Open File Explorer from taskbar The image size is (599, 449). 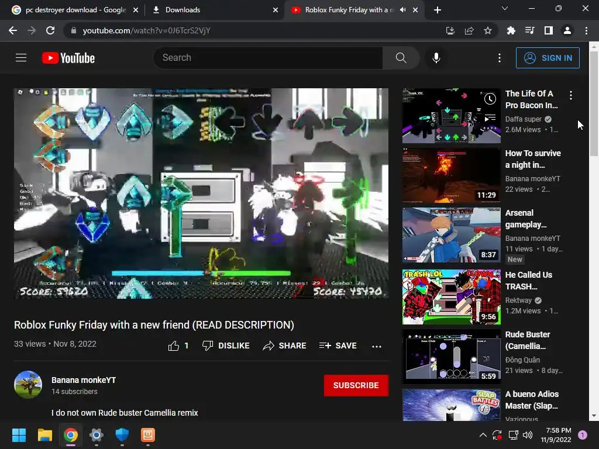click(x=44, y=435)
